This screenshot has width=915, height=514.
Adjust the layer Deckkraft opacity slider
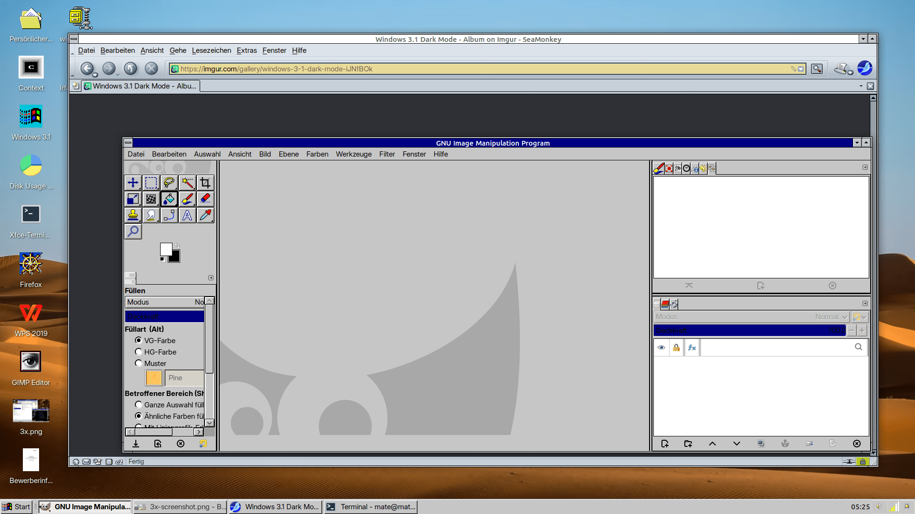[x=750, y=330]
